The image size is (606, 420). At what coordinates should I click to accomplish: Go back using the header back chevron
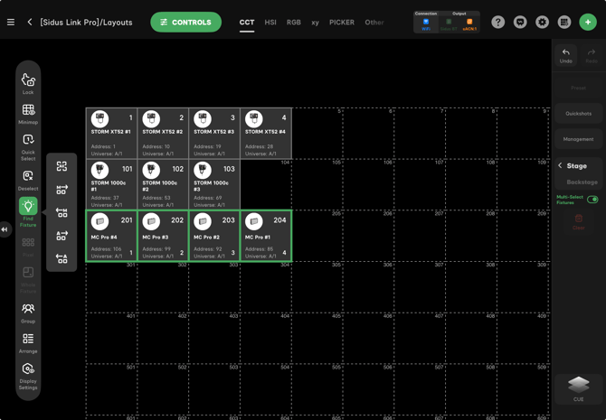30,23
